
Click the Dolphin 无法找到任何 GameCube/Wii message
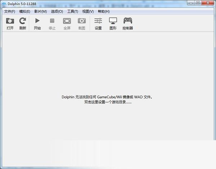click(x=107, y=97)
